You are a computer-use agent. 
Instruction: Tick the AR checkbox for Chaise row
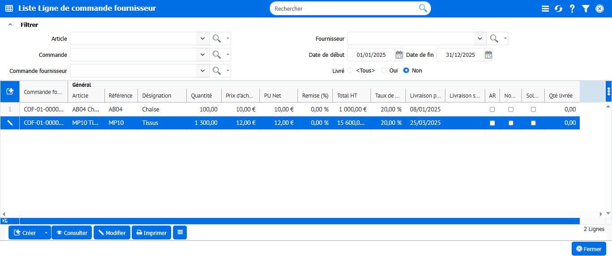point(492,110)
